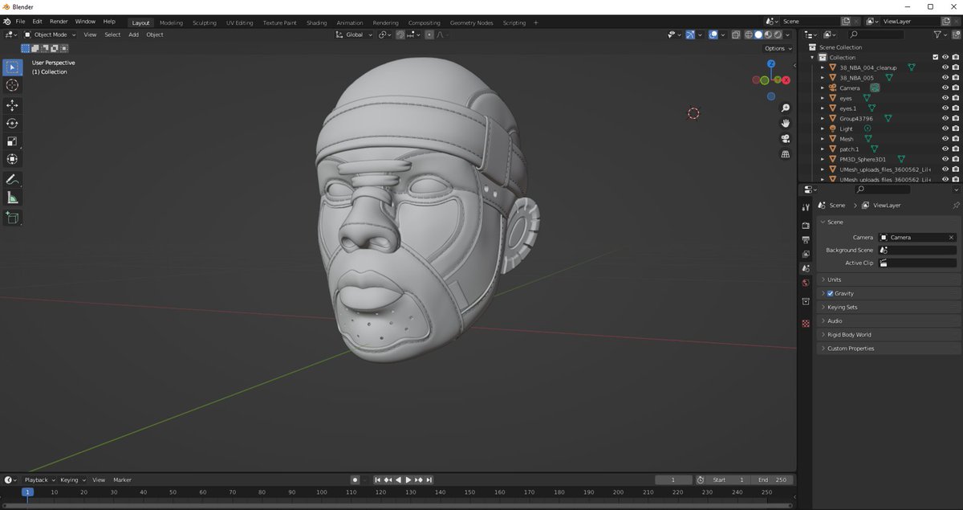Click the outliner filter funnel icon

point(937,35)
